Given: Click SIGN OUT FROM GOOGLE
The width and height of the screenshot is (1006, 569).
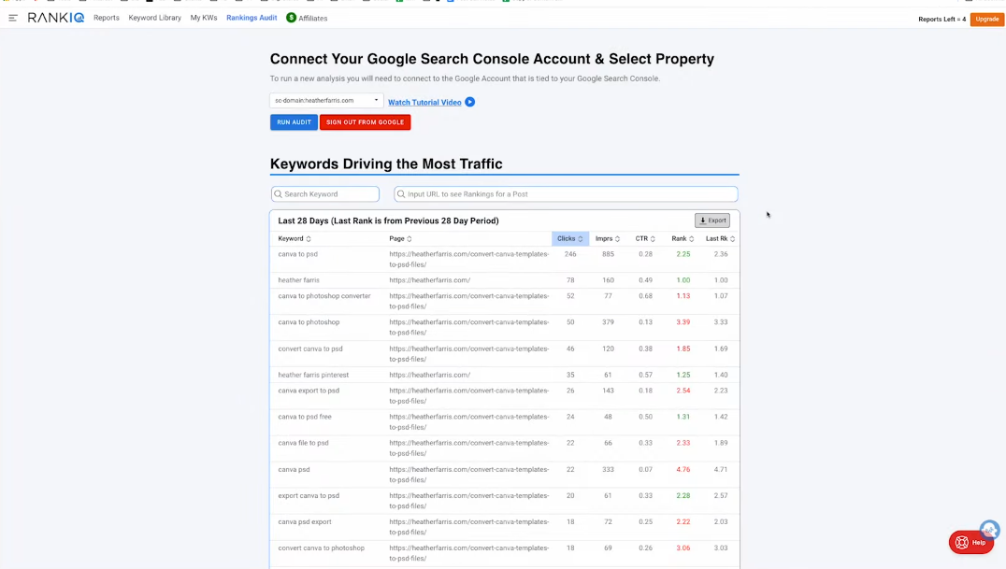Looking at the screenshot, I should pyautogui.click(x=365, y=121).
